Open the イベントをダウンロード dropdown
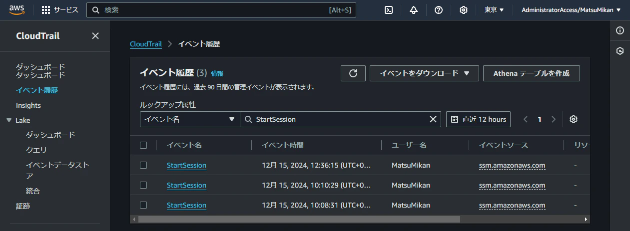This screenshot has height=231, width=630. click(x=424, y=73)
